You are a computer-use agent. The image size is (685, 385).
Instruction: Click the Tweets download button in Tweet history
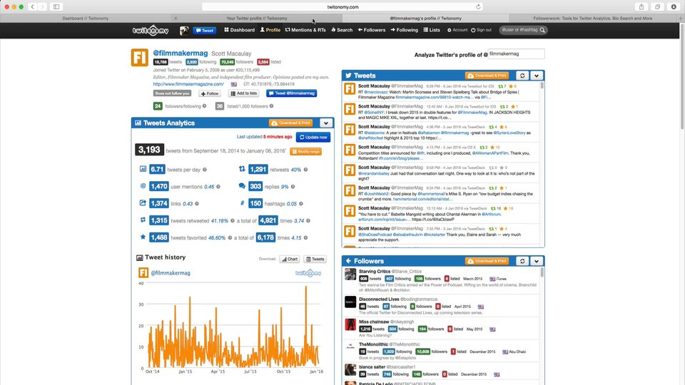(x=315, y=260)
